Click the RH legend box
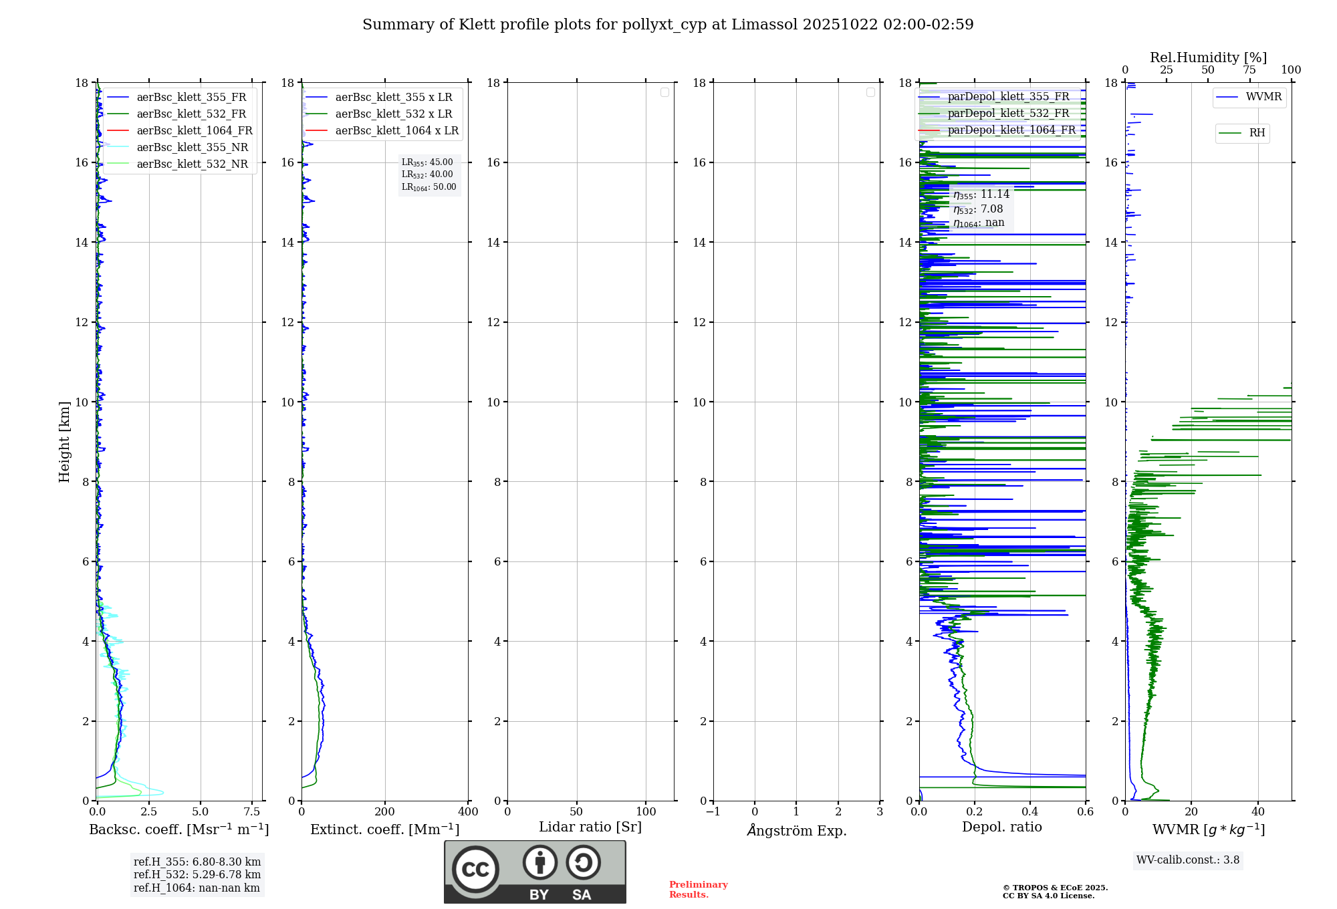This screenshot has width=1337, height=909. point(1242,133)
